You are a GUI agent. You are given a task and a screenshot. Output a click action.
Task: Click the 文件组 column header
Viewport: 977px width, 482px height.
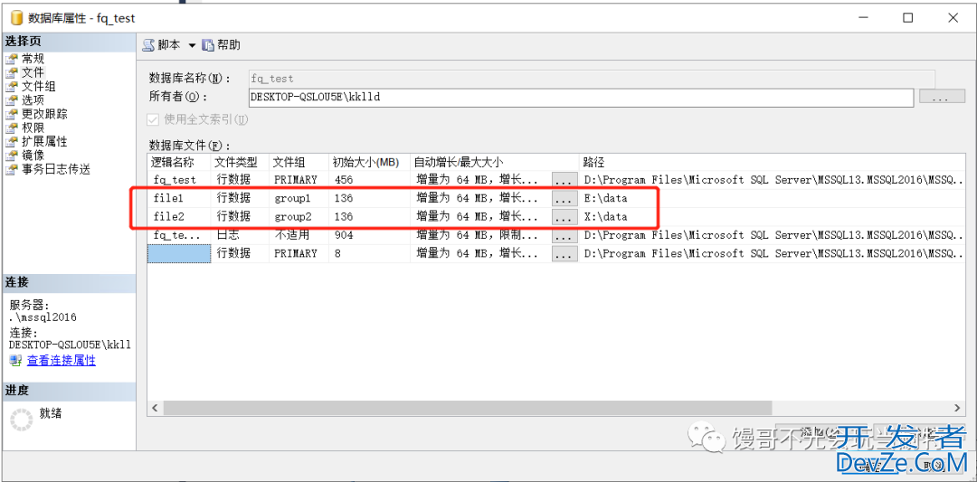coord(299,162)
